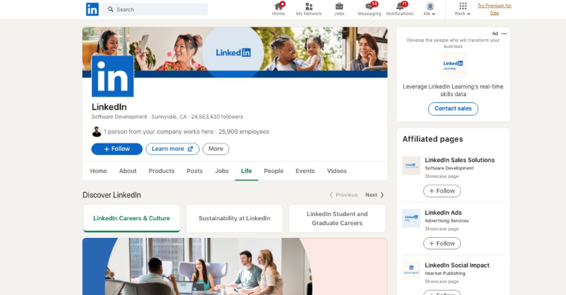Switch to the About tab

[x=128, y=171]
